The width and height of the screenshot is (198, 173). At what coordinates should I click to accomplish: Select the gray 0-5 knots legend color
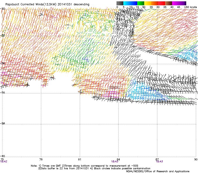pos(120,3)
